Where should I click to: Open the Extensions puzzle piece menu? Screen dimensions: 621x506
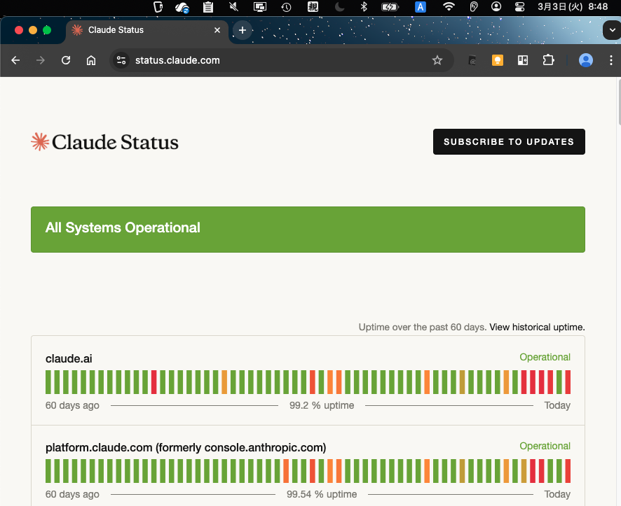(548, 60)
